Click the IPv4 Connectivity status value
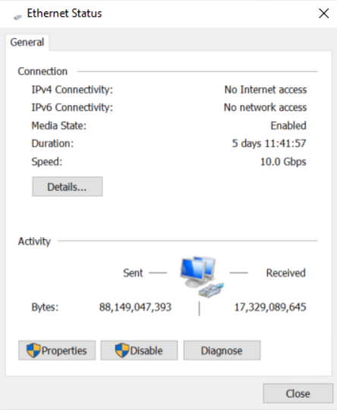This screenshot has width=337, height=410. click(x=266, y=90)
